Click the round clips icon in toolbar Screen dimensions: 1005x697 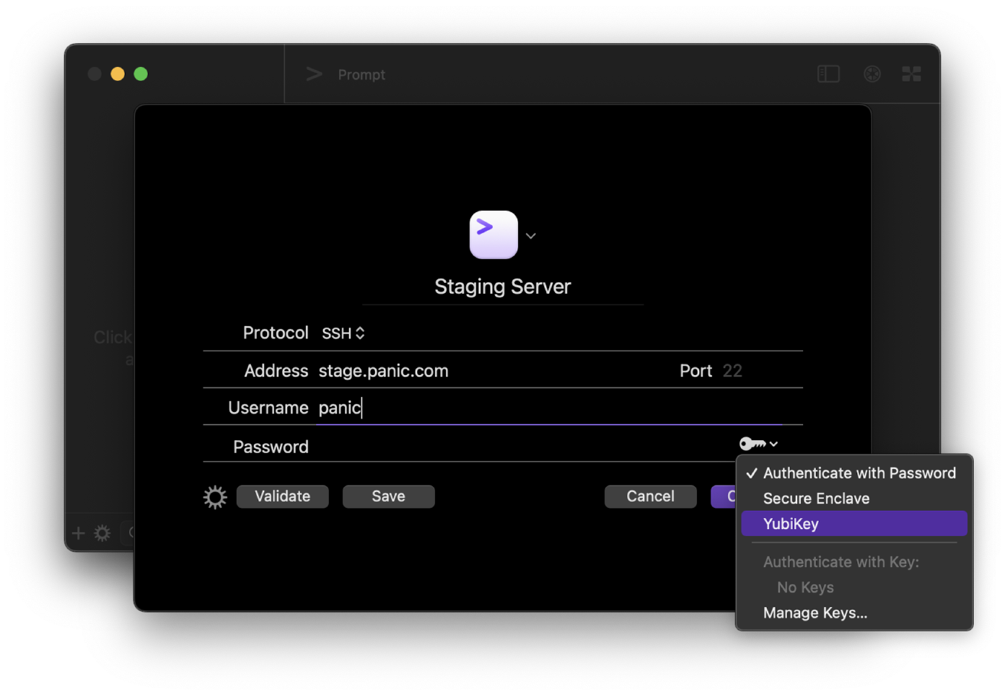(872, 74)
